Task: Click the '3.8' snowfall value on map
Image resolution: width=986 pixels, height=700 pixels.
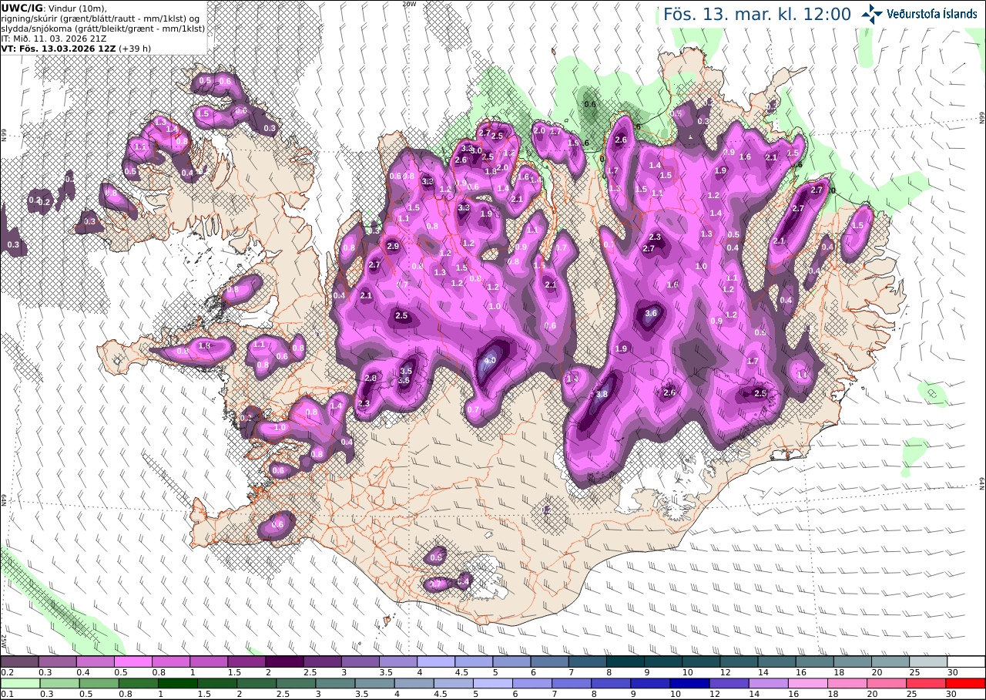Action: tap(602, 394)
